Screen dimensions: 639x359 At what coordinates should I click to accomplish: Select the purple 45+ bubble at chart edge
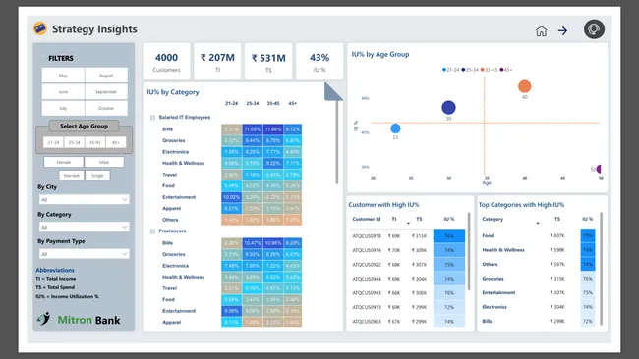[x=599, y=169]
